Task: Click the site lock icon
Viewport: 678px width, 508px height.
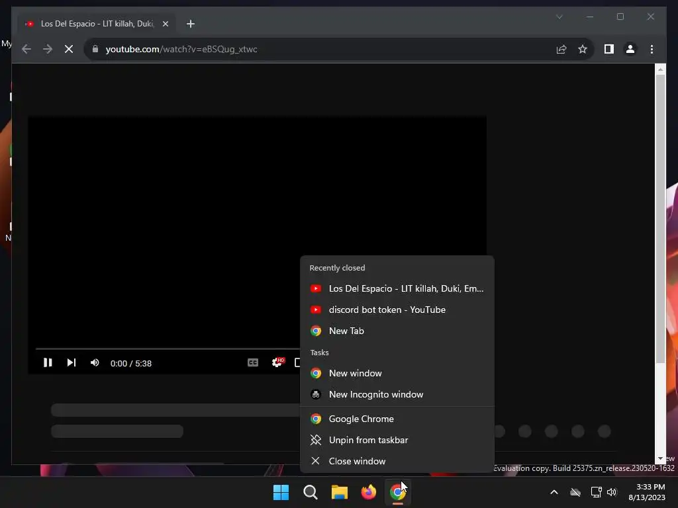Action: (95, 49)
